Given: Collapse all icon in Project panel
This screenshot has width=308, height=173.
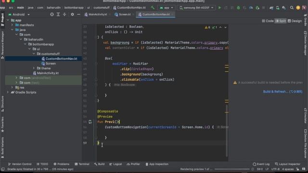Looking at the screenshot, I should click(x=64, y=14).
